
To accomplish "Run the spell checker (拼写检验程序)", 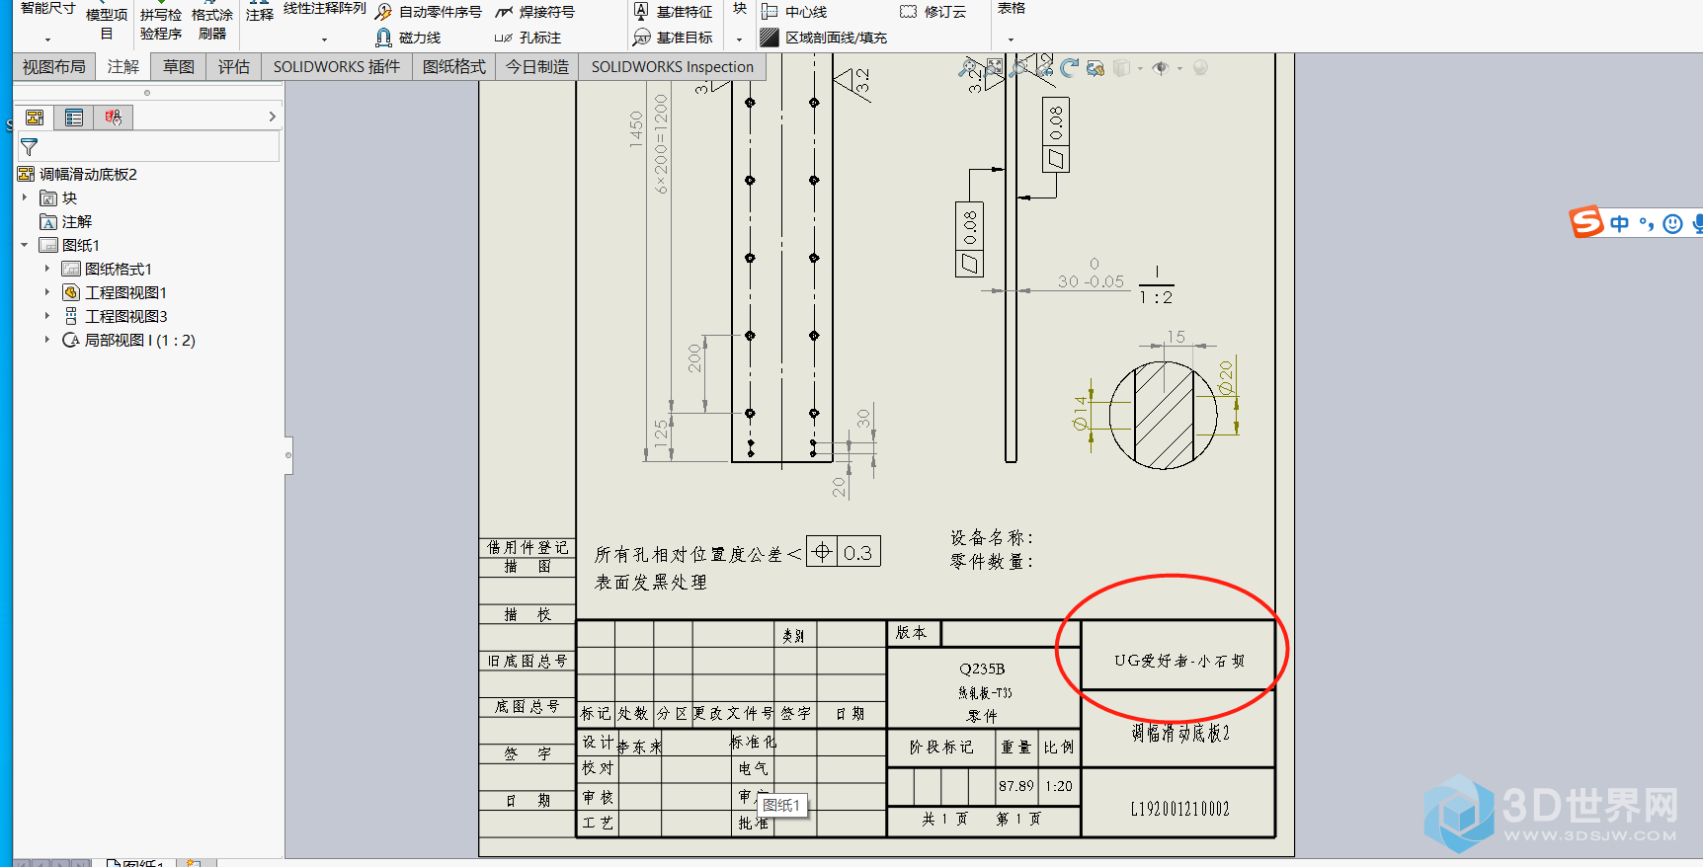I will [161, 24].
